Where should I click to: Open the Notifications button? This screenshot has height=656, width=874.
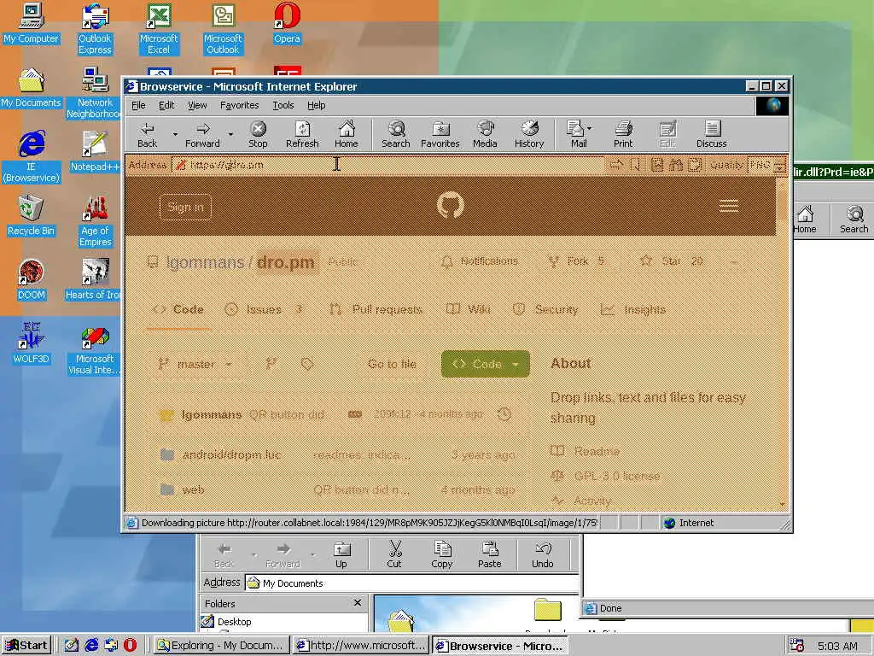pyautogui.click(x=480, y=261)
